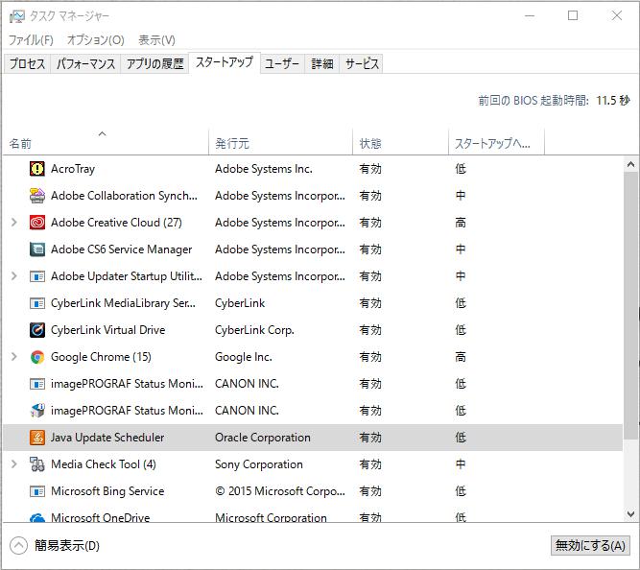The height and width of the screenshot is (570, 640).
Task: Click the scrollbar down arrow
Action: point(630,514)
